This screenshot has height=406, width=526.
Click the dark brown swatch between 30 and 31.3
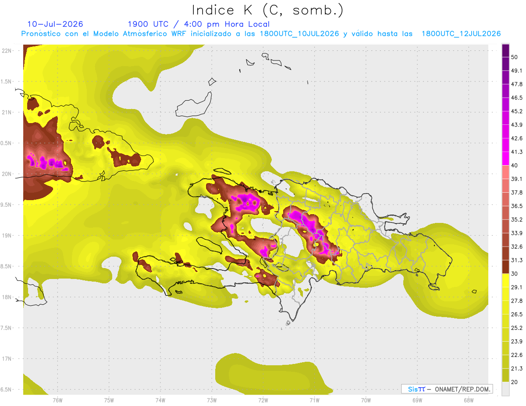pos(505,267)
